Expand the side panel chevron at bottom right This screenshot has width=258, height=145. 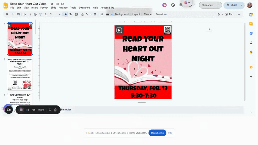(x=251, y=112)
